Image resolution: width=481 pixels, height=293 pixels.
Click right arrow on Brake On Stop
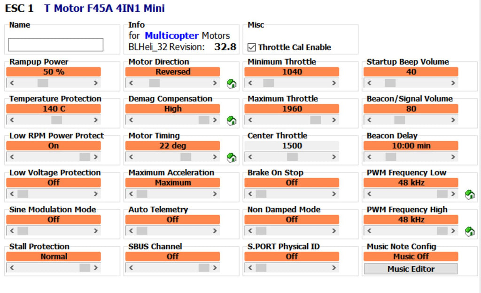(334, 194)
